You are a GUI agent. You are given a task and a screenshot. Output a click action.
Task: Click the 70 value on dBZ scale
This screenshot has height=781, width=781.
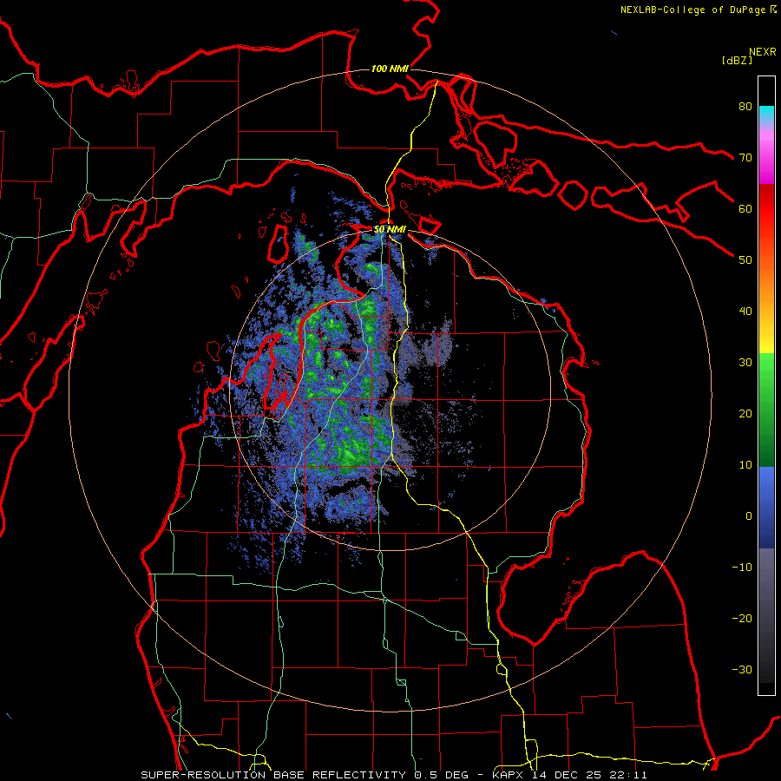(x=745, y=157)
